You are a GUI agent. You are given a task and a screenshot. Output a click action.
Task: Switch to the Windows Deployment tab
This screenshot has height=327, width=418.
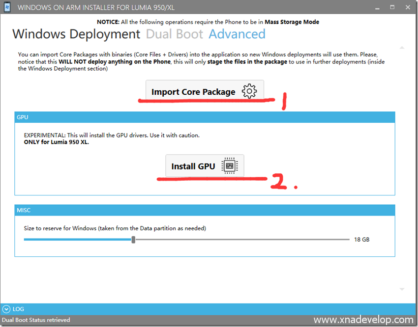point(76,34)
